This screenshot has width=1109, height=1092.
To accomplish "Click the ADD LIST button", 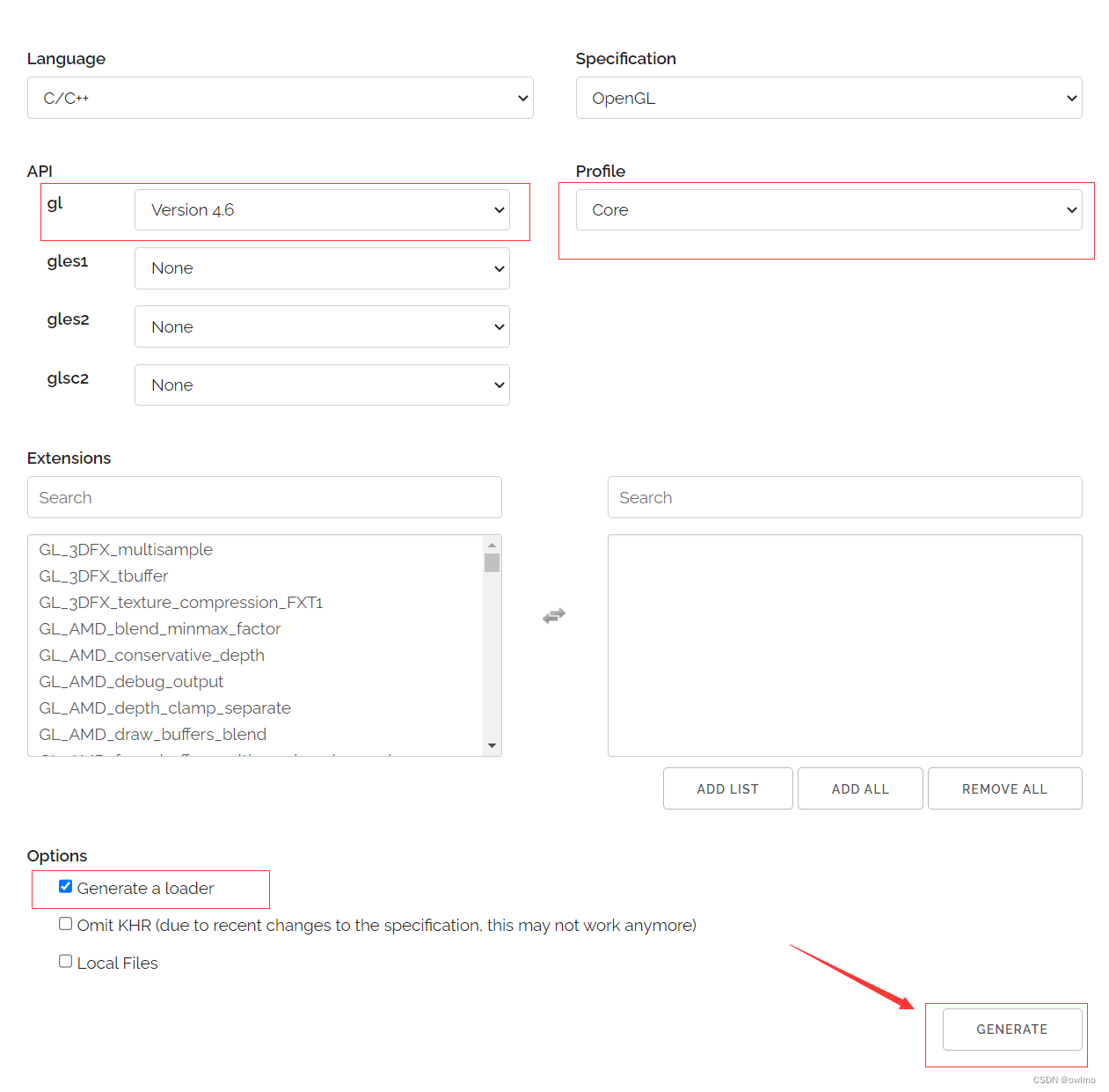I will pos(727,788).
